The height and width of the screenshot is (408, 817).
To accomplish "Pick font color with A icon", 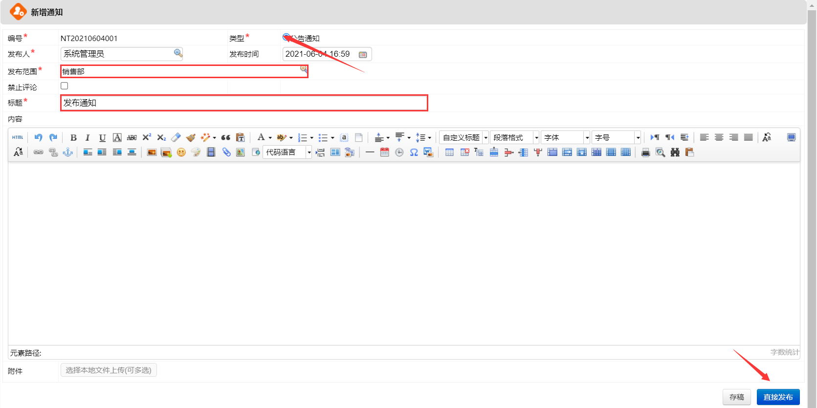I will tap(261, 137).
